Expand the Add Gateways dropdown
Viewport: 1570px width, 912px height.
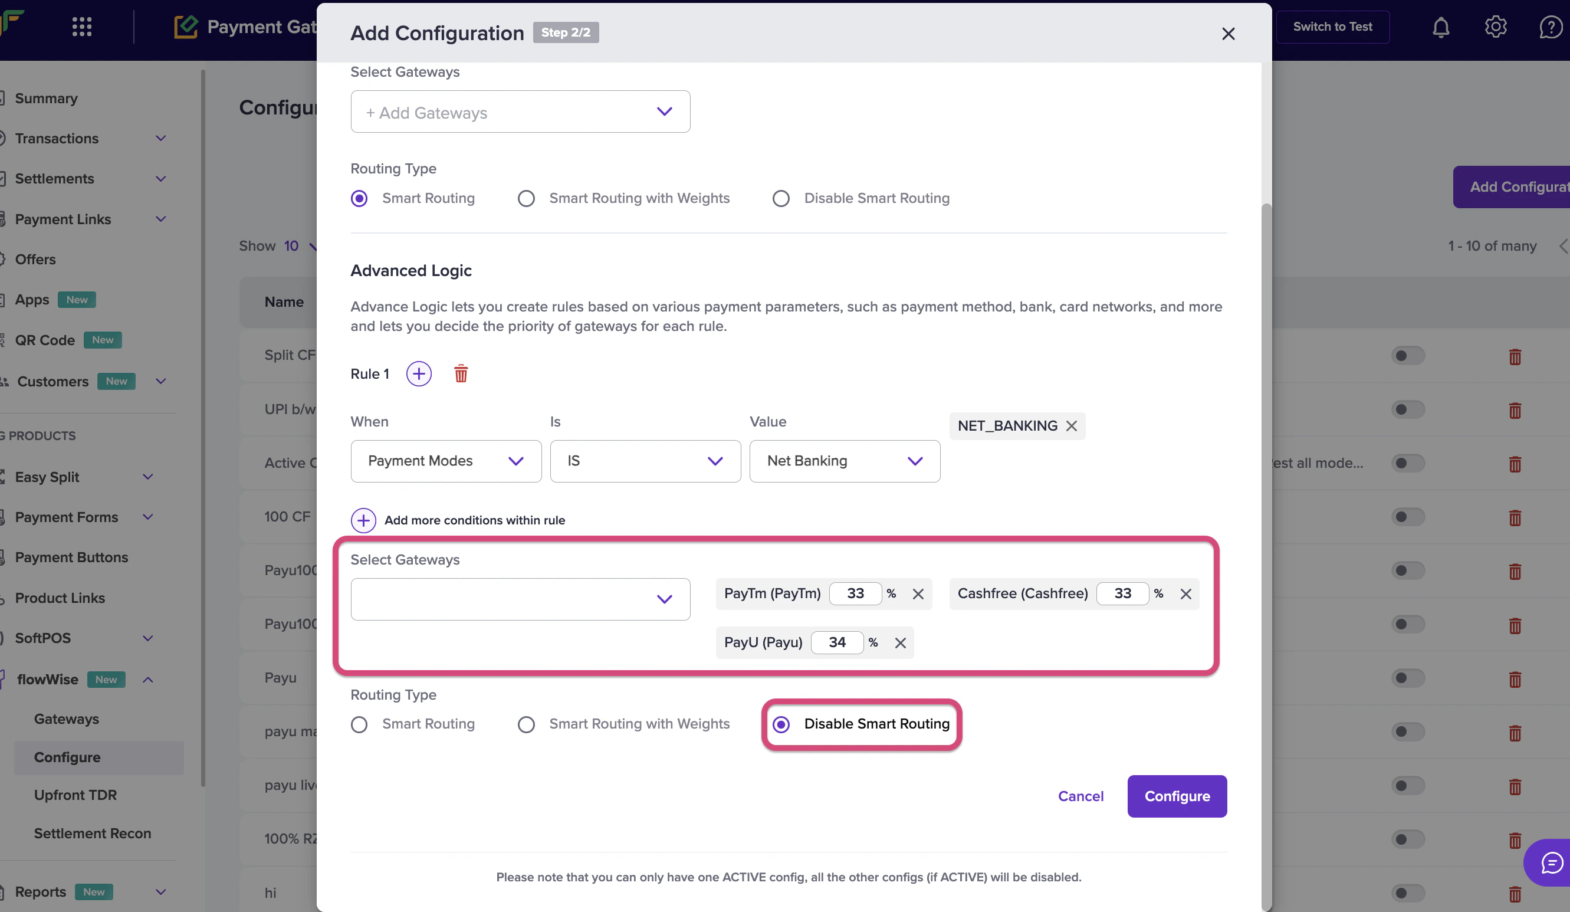click(x=520, y=112)
